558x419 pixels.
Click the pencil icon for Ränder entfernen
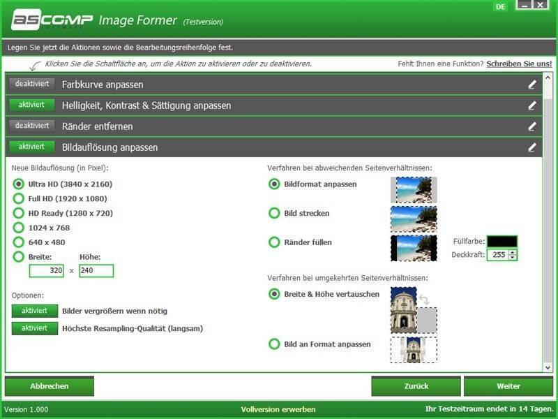[532, 126]
